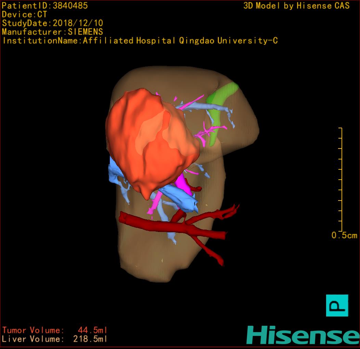Select the thick magenta duct below the tumor

coord(184,184)
